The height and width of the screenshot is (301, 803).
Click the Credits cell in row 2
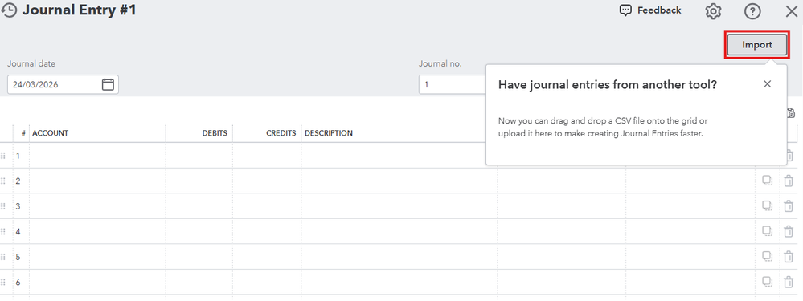tap(267, 181)
